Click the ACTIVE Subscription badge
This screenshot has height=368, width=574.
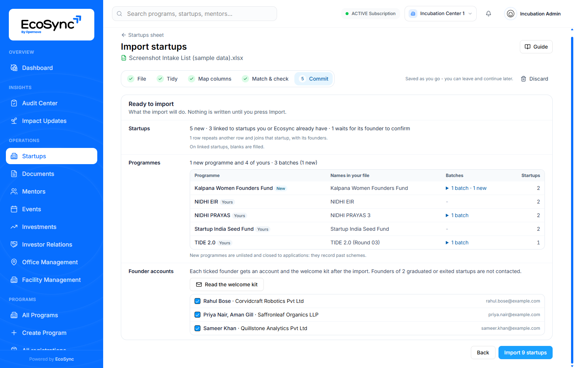pyautogui.click(x=370, y=14)
